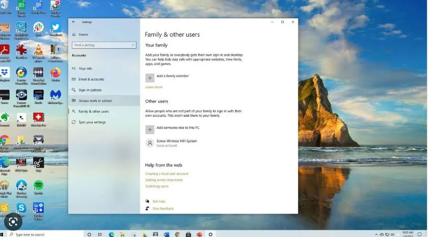This screenshot has height=237, width=428.
Task: Open Google Drive desktop shortcut
Action: (x=21, y=142)
